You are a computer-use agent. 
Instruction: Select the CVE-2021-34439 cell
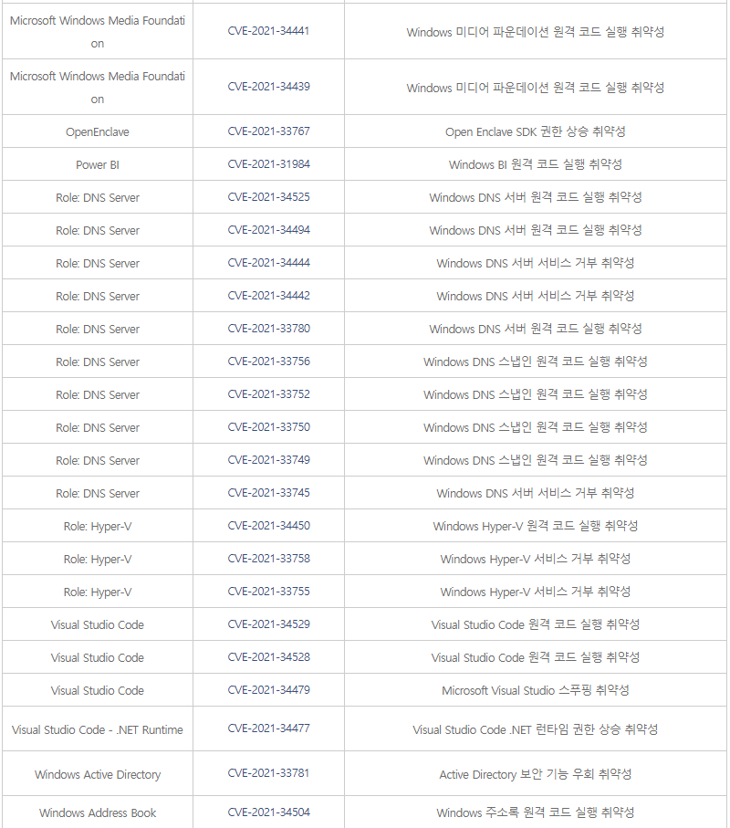point(268,87)
